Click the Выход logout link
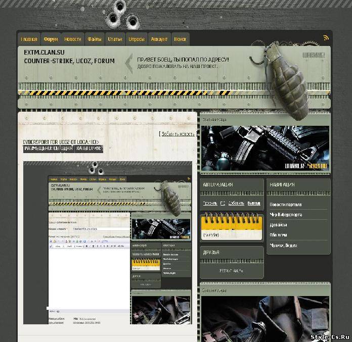 [x=254, y=203]
